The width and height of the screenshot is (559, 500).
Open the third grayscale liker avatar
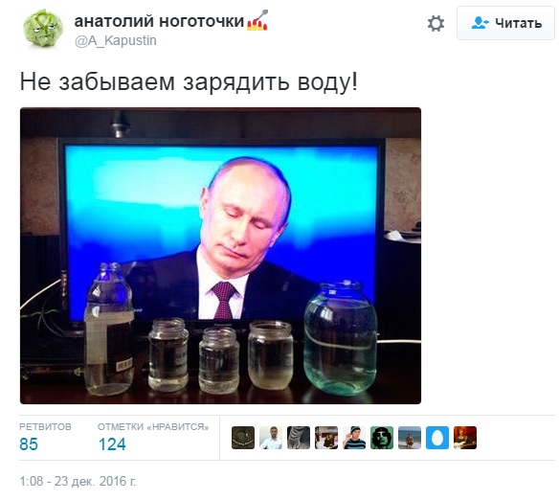point(299,438)
